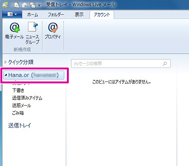
Task: Add a new 電子メール account
Action: pos(14,31)
